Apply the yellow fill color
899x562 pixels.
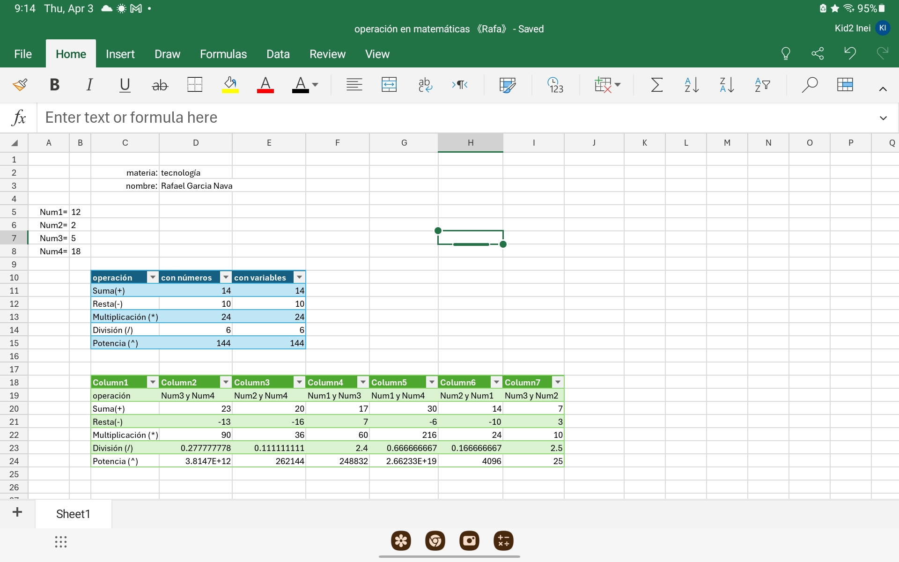[230, 85]
